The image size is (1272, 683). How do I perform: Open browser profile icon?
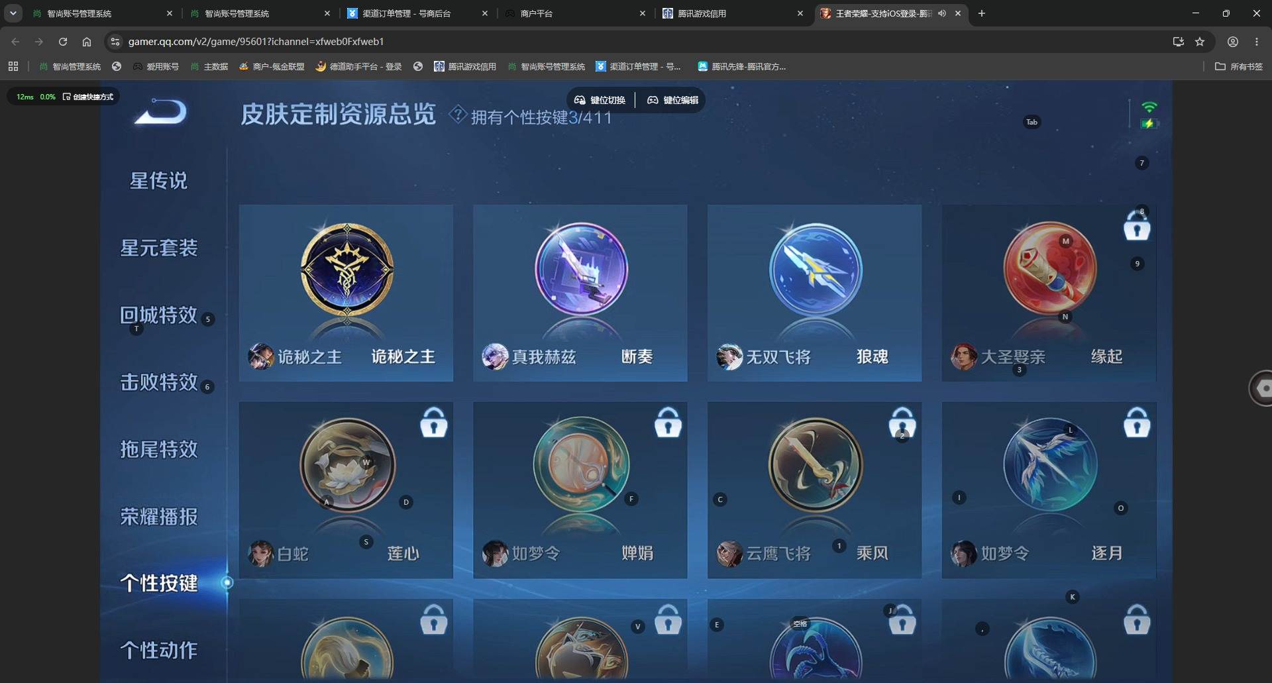[x=1233, y=42]
